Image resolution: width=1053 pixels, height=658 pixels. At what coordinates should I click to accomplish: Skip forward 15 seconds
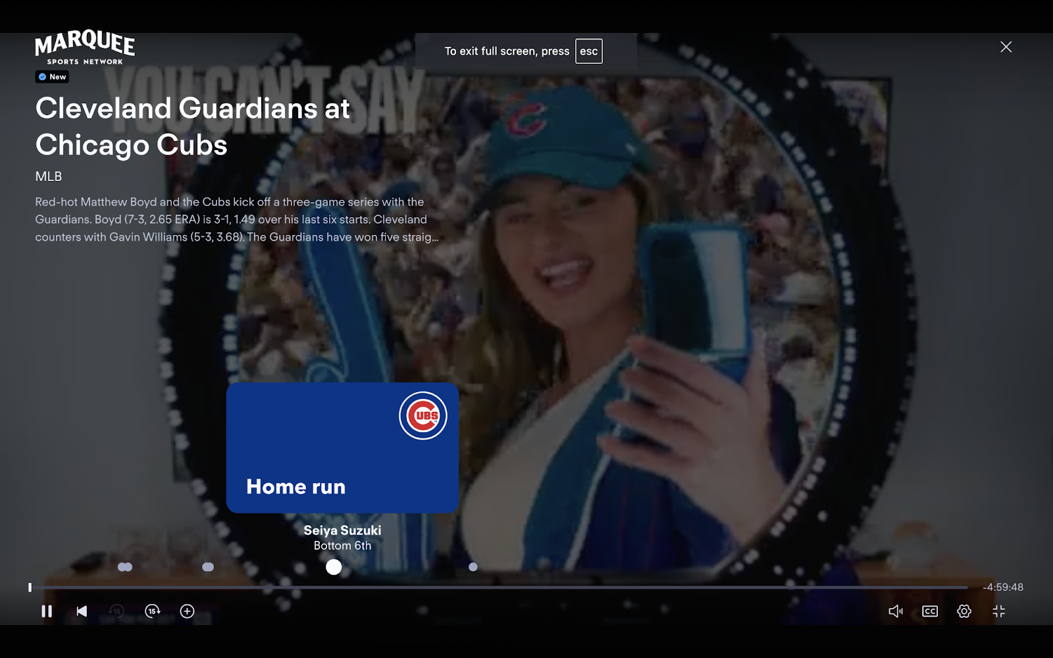[x=152, y=611]
